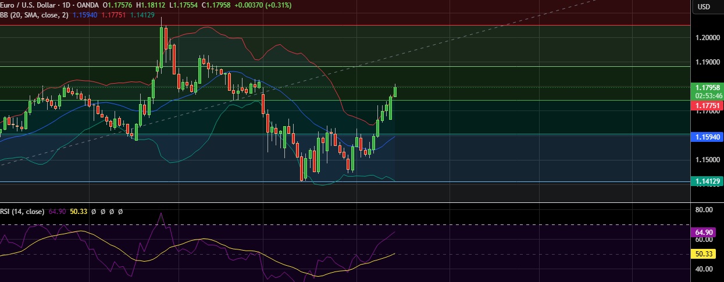Screen dimensions: 724x282
Task: Click the purple RSI value 64.90 in legend
Action: (x=57, y=212)
